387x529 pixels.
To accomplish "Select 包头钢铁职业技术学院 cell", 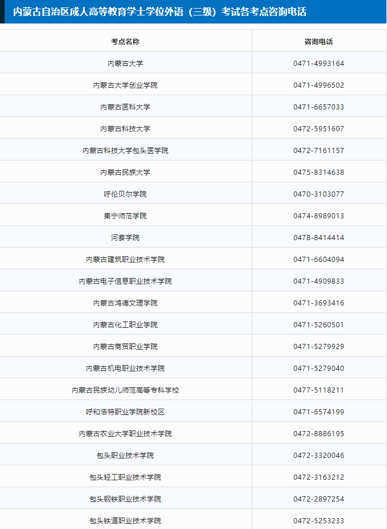I will pos(125,499).
